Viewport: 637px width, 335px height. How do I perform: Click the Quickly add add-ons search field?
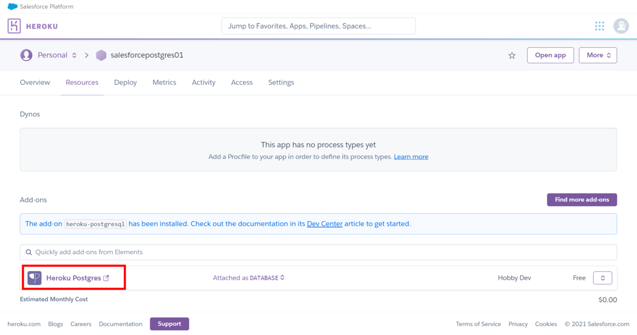[318, 252]
